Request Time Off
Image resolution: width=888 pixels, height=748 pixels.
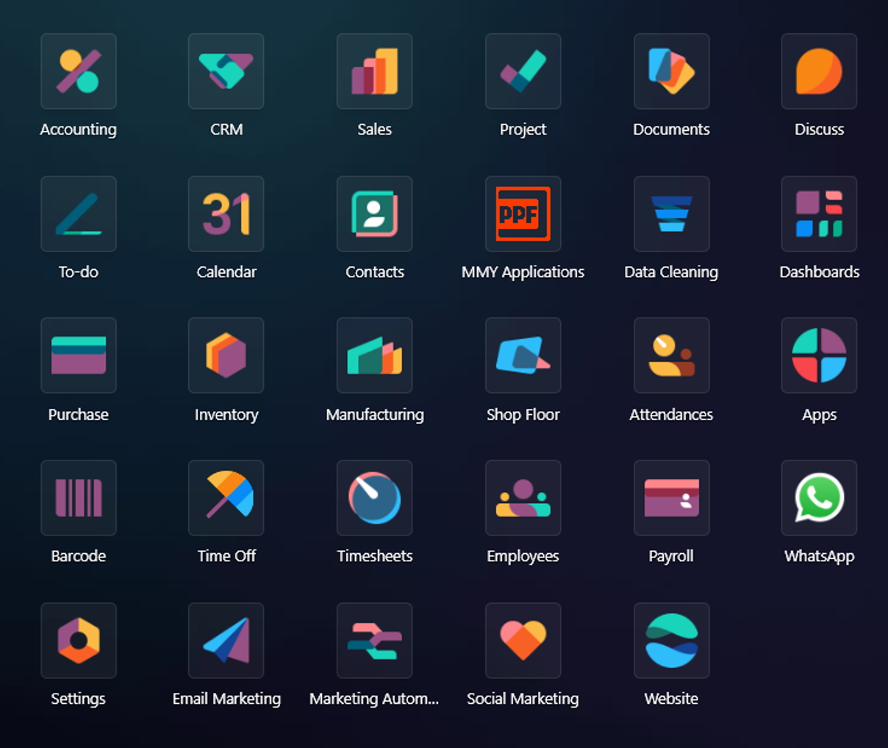pos(226,498)
